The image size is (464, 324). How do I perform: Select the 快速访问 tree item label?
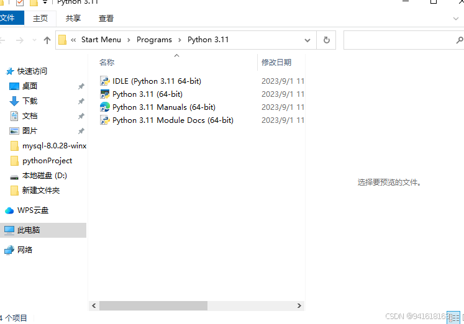pos(32,71)
